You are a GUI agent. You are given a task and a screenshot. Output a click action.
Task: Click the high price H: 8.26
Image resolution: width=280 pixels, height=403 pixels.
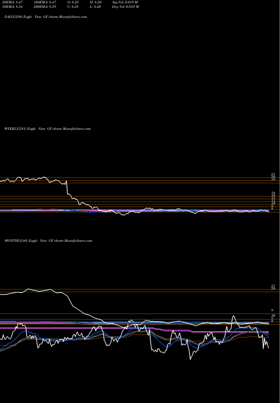tap(96, 2)
